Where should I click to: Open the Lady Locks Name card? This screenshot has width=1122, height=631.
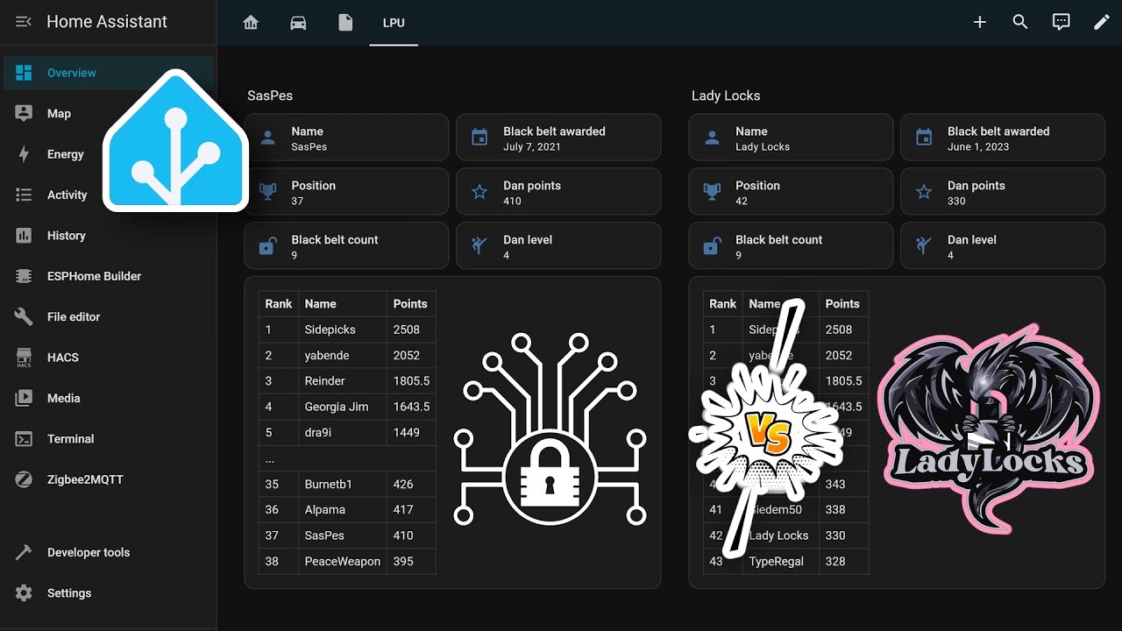pos(791,138)
